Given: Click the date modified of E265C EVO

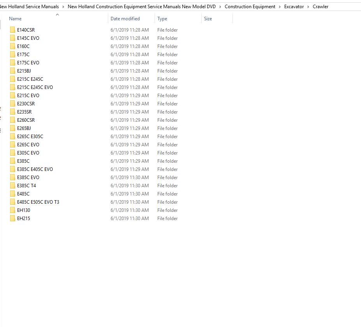Looking at the screenshot, I should coord(130,145).
